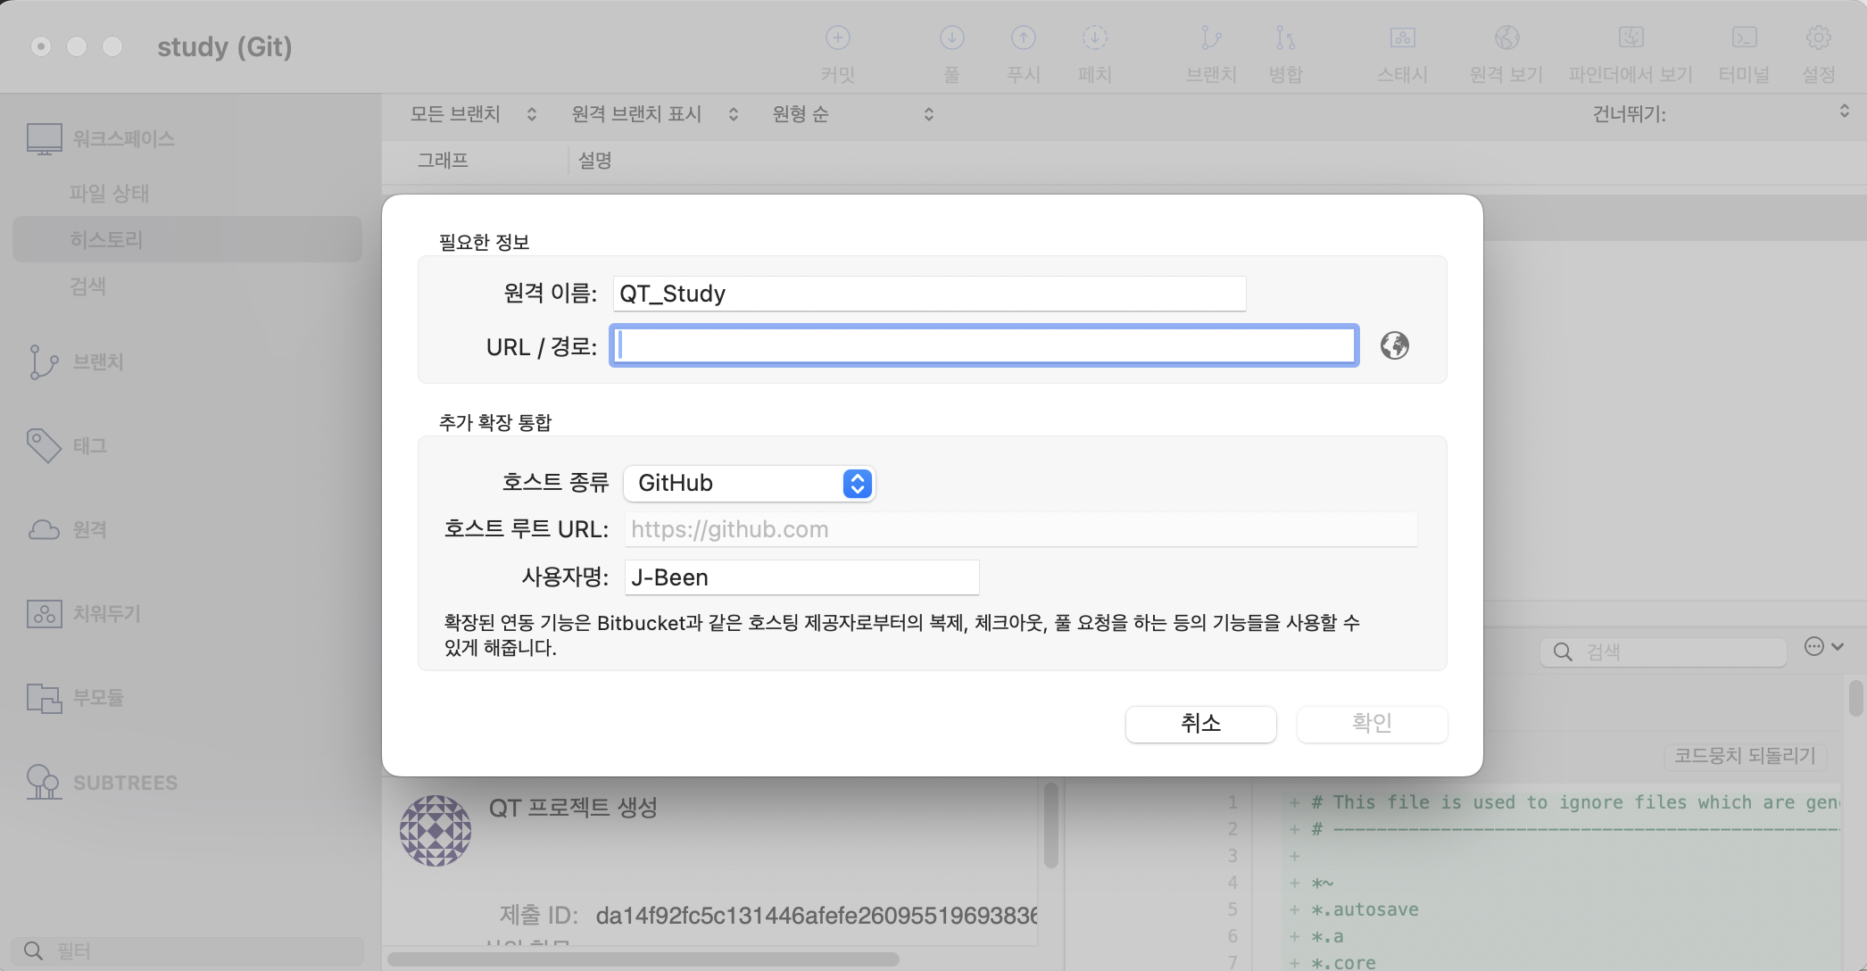Click the 브랜치 (Branch) toolbar icon

pos(1211,38)
